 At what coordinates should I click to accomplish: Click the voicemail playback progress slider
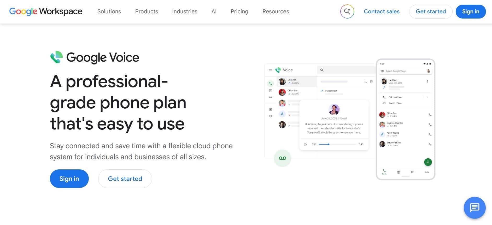[x=337, y=144]
